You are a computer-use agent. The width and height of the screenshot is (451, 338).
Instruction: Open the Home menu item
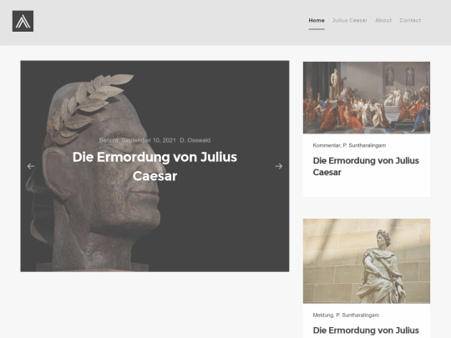click(x=317, y=20)
